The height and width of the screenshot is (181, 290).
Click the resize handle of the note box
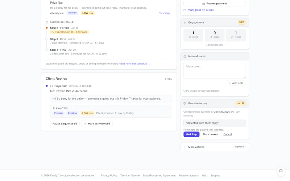245,77
